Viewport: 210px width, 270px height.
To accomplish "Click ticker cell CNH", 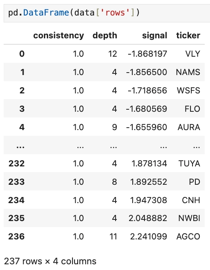I will pyautogui.click(x=191, y=200).
